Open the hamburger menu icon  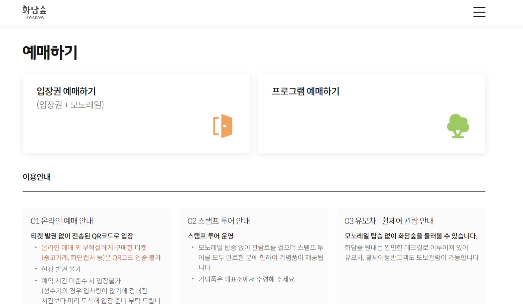pyautogui.click(x=479, y=12)
